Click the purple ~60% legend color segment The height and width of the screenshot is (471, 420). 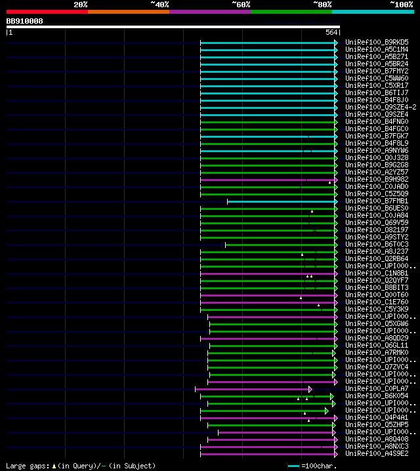click(x=210, y=12)
